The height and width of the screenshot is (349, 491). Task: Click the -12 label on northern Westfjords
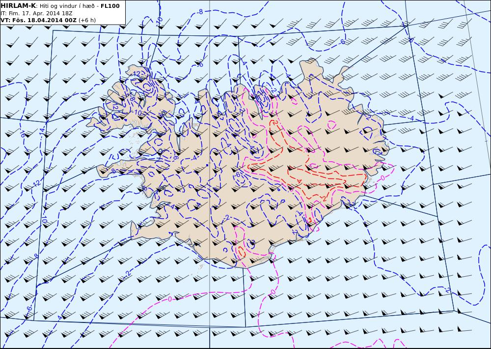(136, 74)
